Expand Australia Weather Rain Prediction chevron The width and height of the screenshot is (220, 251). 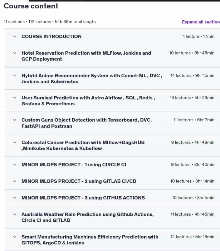[x=15, y=214]
